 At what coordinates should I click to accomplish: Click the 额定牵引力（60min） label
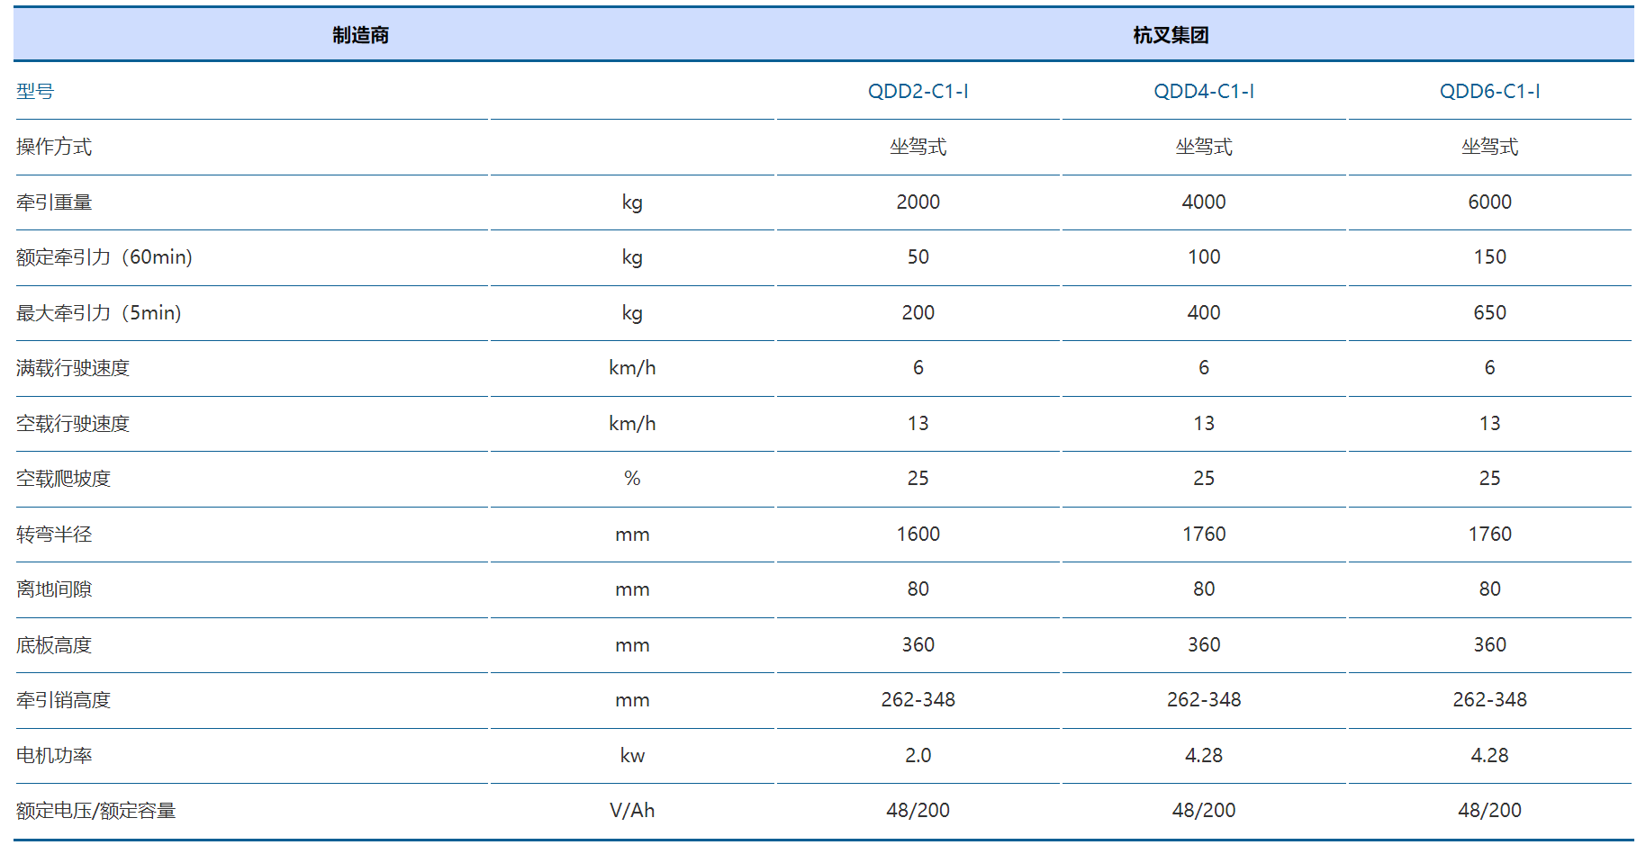click(104, 257)
